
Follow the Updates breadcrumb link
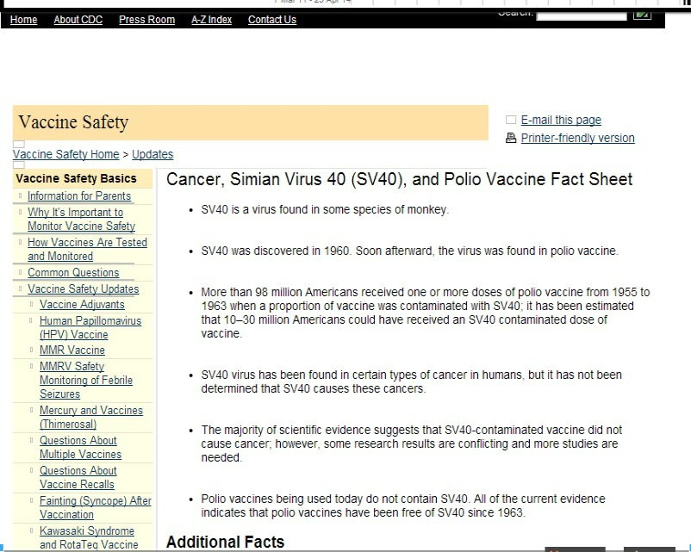coord(153,155)
